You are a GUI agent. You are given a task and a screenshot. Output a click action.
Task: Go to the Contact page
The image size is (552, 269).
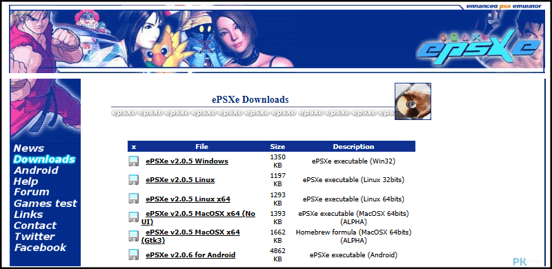[x=35, y=226]
